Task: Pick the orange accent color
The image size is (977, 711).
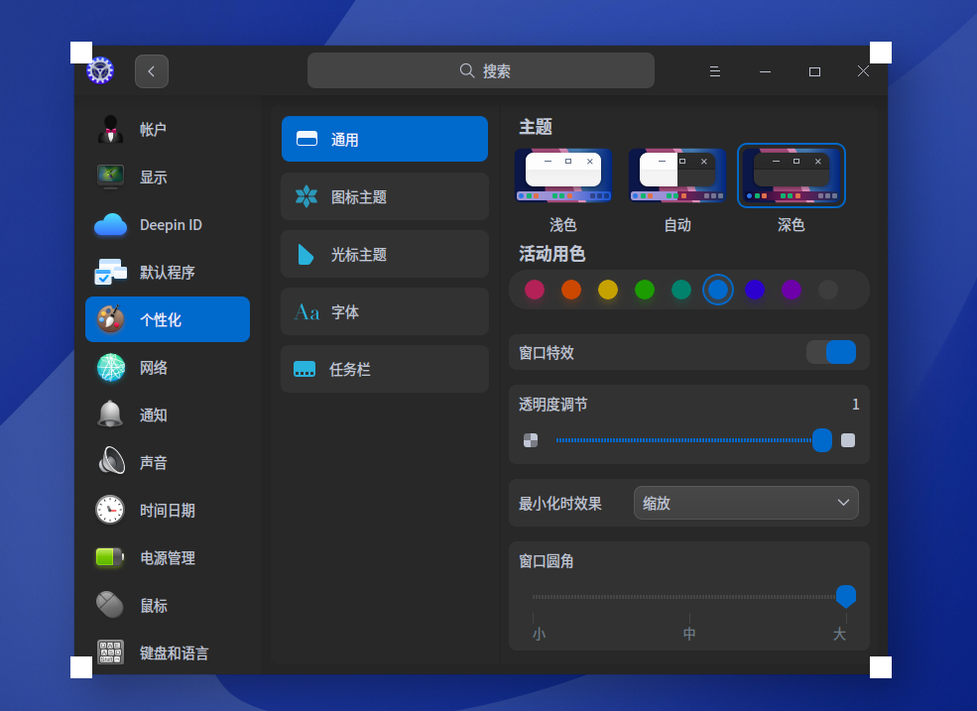Action: pyautogui.click(x=571, y=290)
